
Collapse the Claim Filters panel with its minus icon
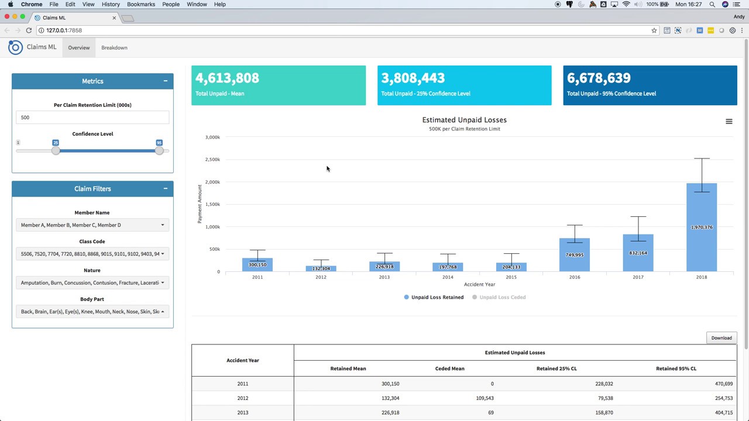pyautogui.click(x=166, y=189)
